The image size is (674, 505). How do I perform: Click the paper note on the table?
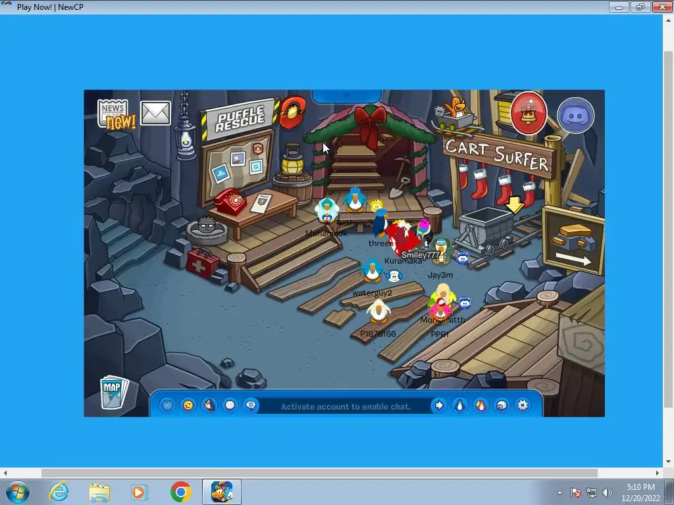click(261, 203)
